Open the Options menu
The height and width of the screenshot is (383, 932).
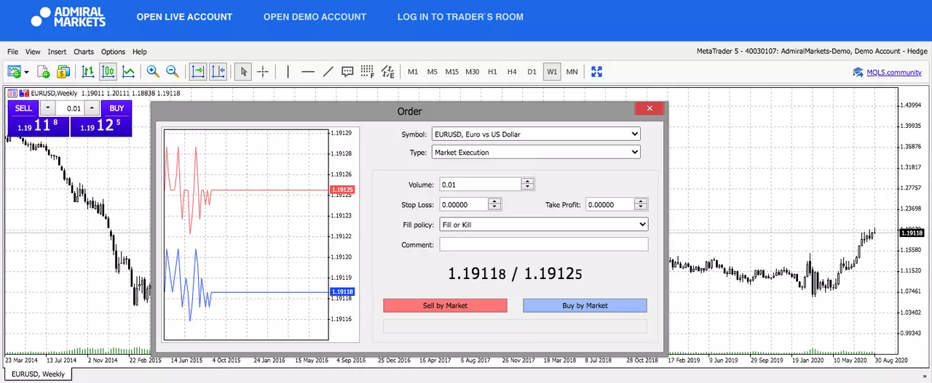click(x=113, y=52)
